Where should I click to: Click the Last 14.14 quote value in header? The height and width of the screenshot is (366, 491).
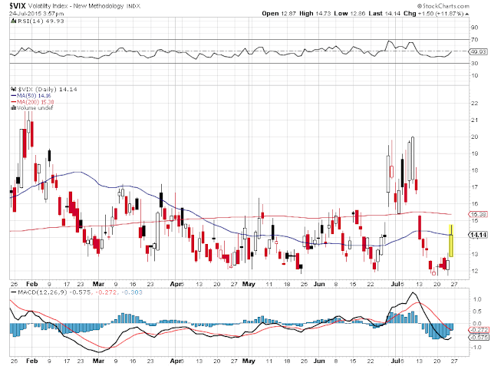pos(384,14)
